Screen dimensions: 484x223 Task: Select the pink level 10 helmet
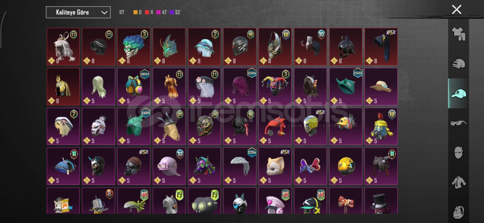click(169, 166)
